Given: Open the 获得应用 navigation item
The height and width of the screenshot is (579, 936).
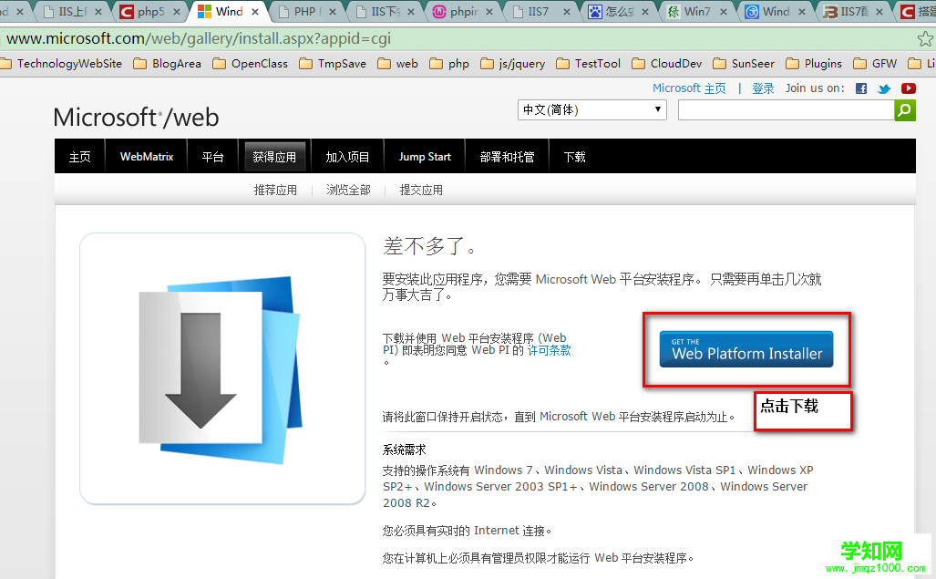Looking at the screenshot, I should pos(274,157).
